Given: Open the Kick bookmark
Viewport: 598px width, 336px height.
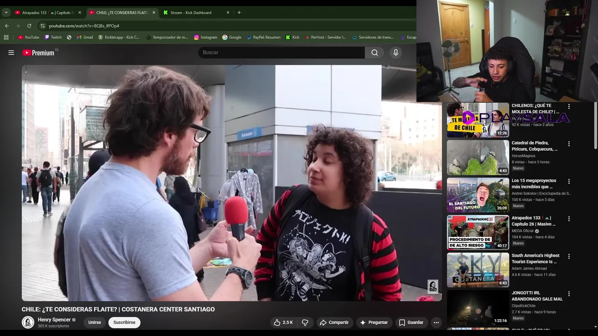Looking at the screenshot, I should pyautogui.click(x=292, y=37).
